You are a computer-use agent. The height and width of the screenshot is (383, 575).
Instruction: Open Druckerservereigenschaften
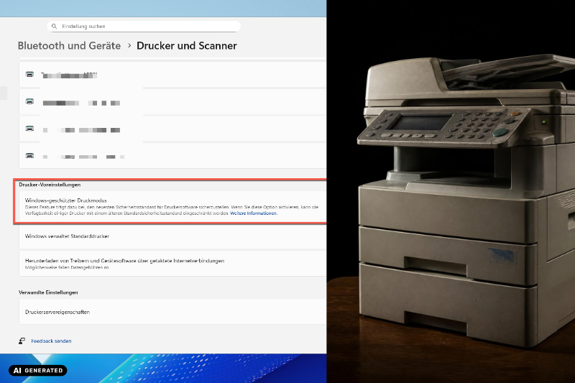pyautogui.click(x=172, y=312)
